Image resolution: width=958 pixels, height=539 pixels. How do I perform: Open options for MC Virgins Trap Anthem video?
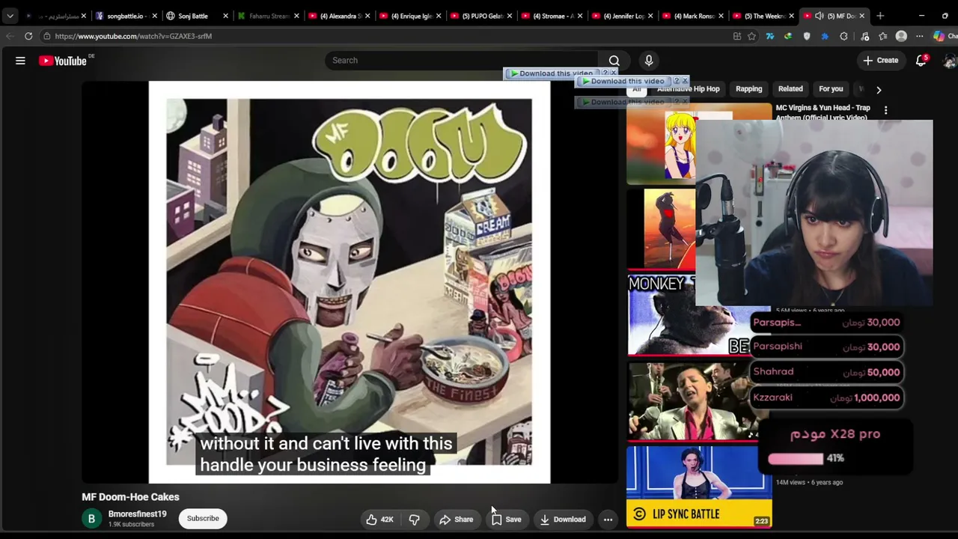[885, 110]
